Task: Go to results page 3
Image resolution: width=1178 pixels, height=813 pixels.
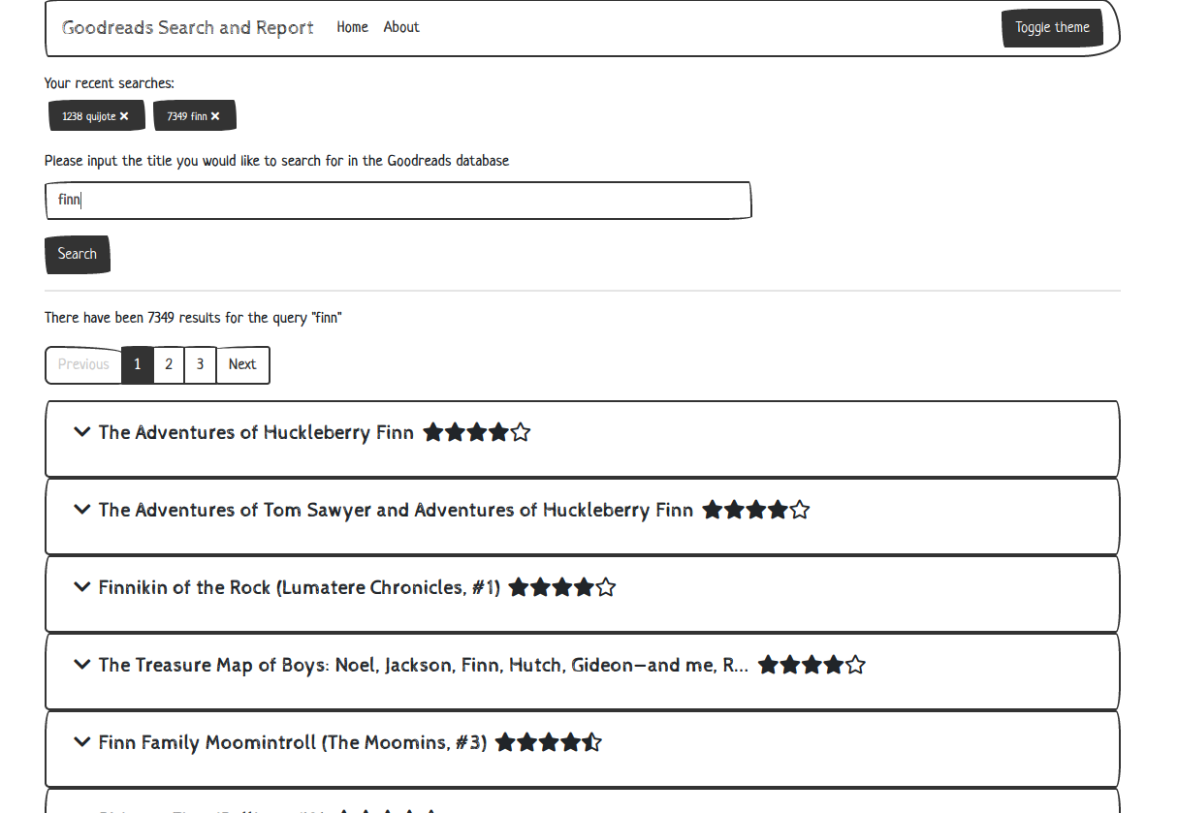Action: click(200, 364)
